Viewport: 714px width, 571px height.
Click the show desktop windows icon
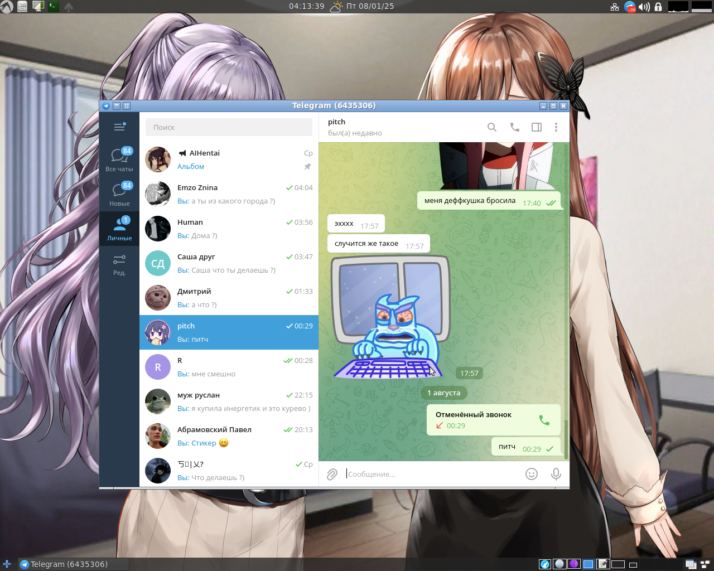pyautogui.click(x=691, y=564)
